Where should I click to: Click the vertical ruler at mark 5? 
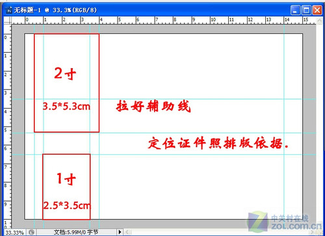point(6,131)
